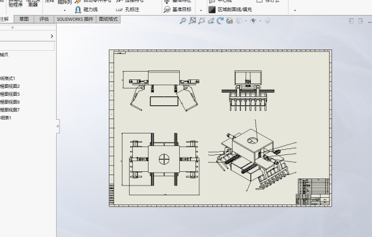This screenshot has height=237, width=372.
Task: Click the blue Rotate view arrow icon
Action: tap(220, 21)
